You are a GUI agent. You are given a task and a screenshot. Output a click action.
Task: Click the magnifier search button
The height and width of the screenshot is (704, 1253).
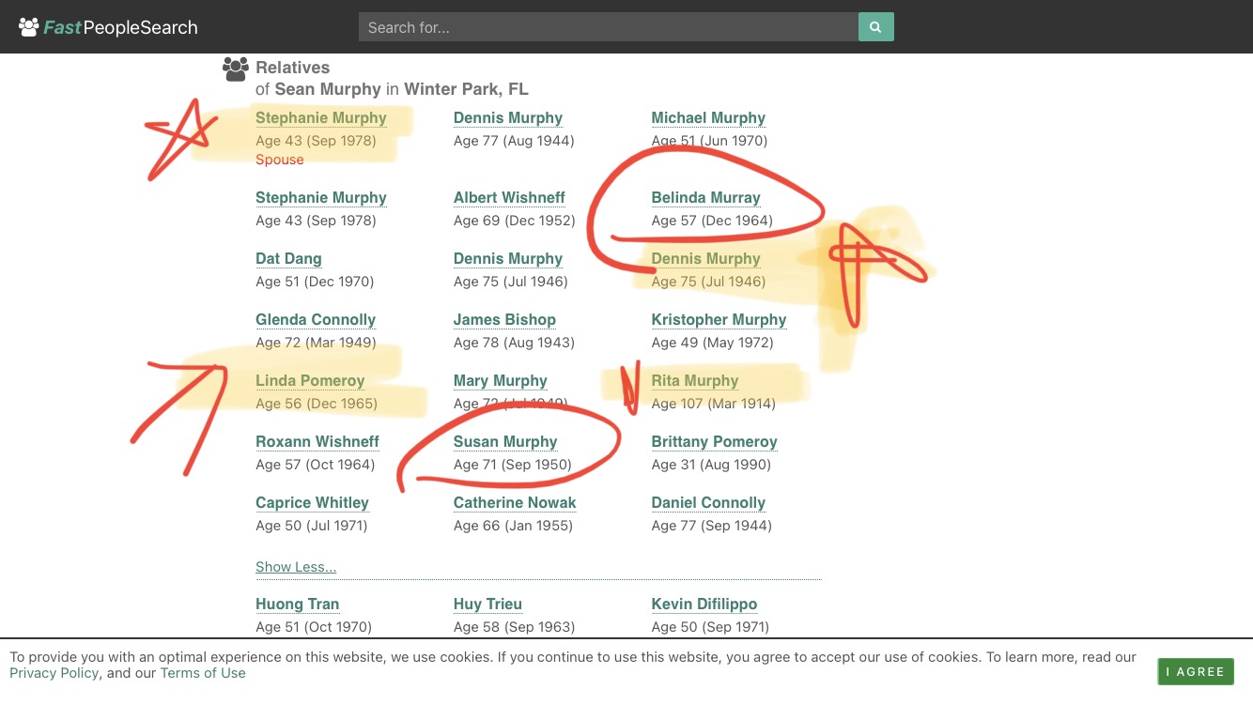(x=875, y=27)
